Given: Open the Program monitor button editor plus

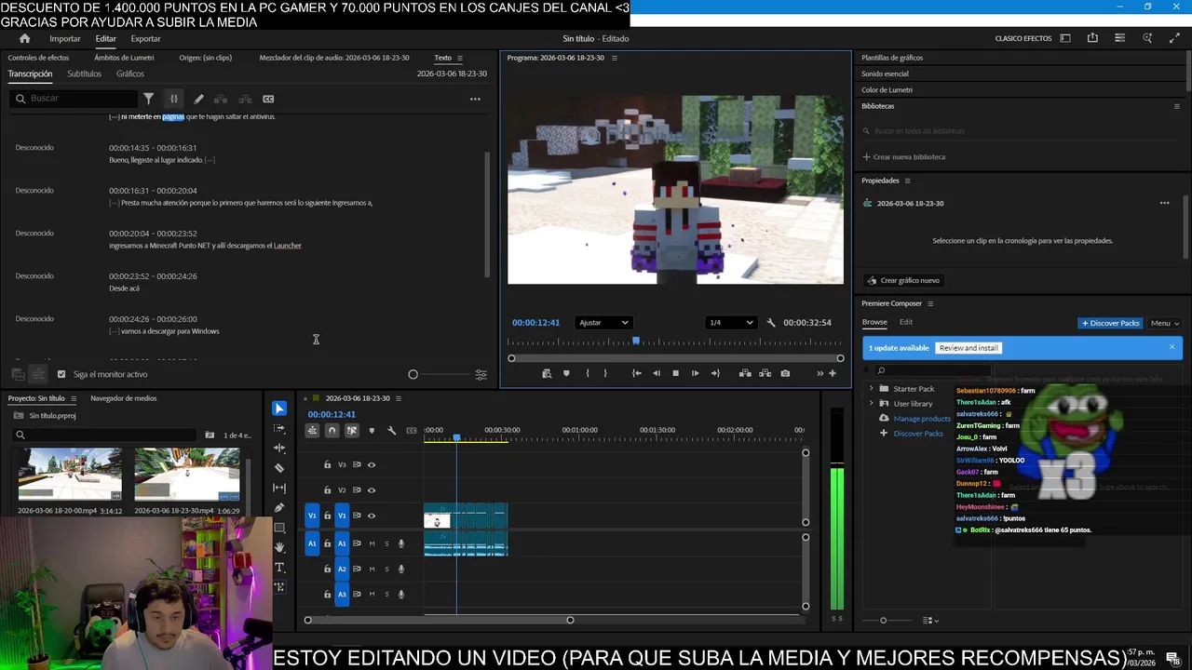Looking at the screenshot, I should click(x=833, y=373).
